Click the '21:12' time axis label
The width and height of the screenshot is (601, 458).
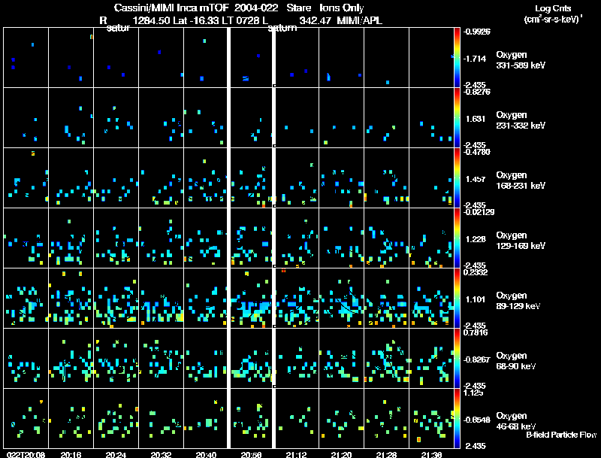(x=296, y=454)
